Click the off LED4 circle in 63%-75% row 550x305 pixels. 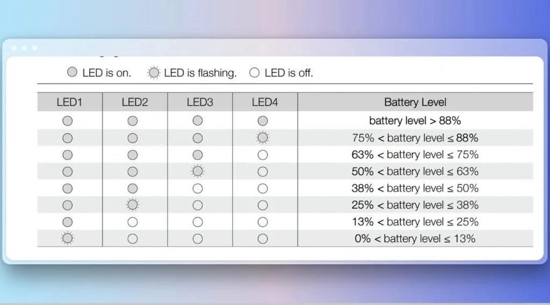262,155
